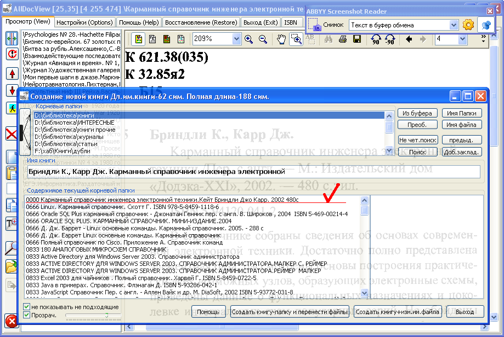Screen dimensions: 504x337
Task: Click the 'Выход' button in dialog
Action: click(x=465, y=312)
